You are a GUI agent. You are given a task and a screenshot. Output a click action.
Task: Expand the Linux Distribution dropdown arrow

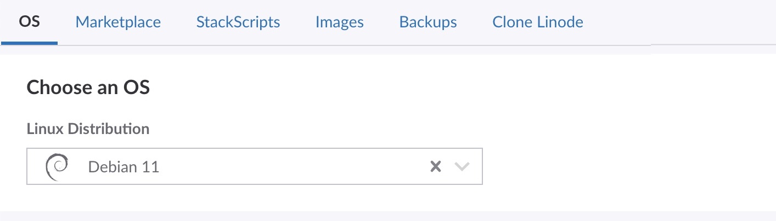[463, 167]
